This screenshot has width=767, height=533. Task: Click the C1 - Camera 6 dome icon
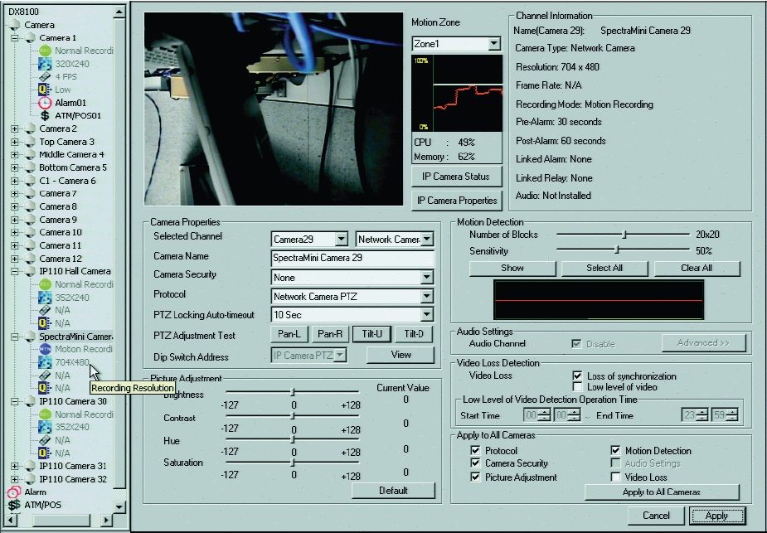pos(30,181)
